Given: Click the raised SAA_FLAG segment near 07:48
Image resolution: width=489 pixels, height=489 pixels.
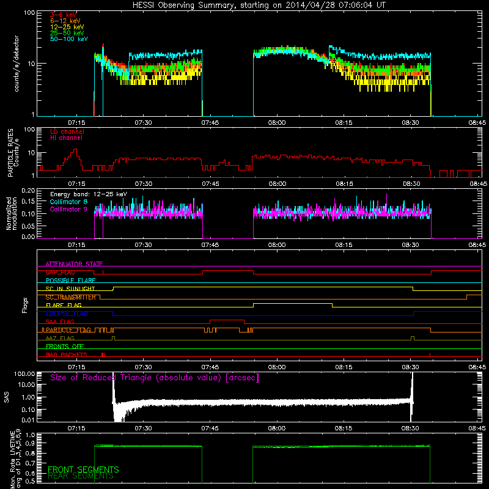Looking at the screenshot, I should point(227,320).
